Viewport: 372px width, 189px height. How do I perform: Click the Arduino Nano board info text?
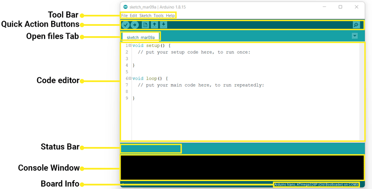(316, 184)
